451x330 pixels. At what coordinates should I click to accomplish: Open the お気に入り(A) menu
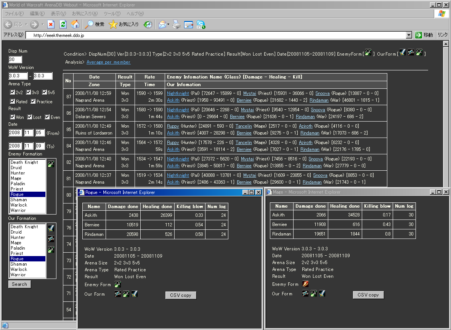(x=85, y=13)
